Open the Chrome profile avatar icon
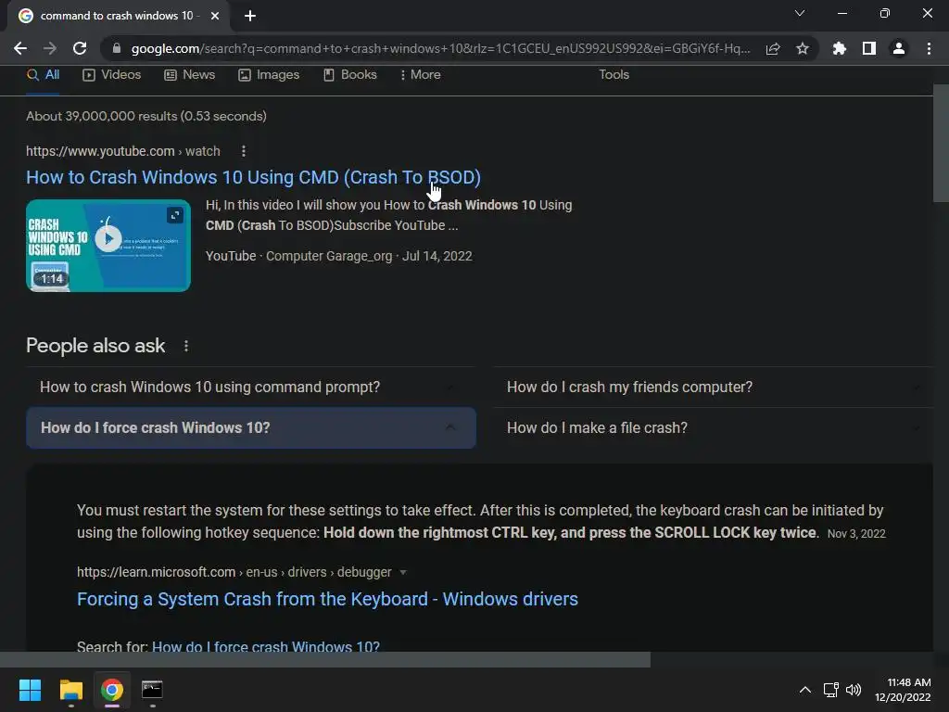Viewport: 949px width, 712px height. pos(899,48)
